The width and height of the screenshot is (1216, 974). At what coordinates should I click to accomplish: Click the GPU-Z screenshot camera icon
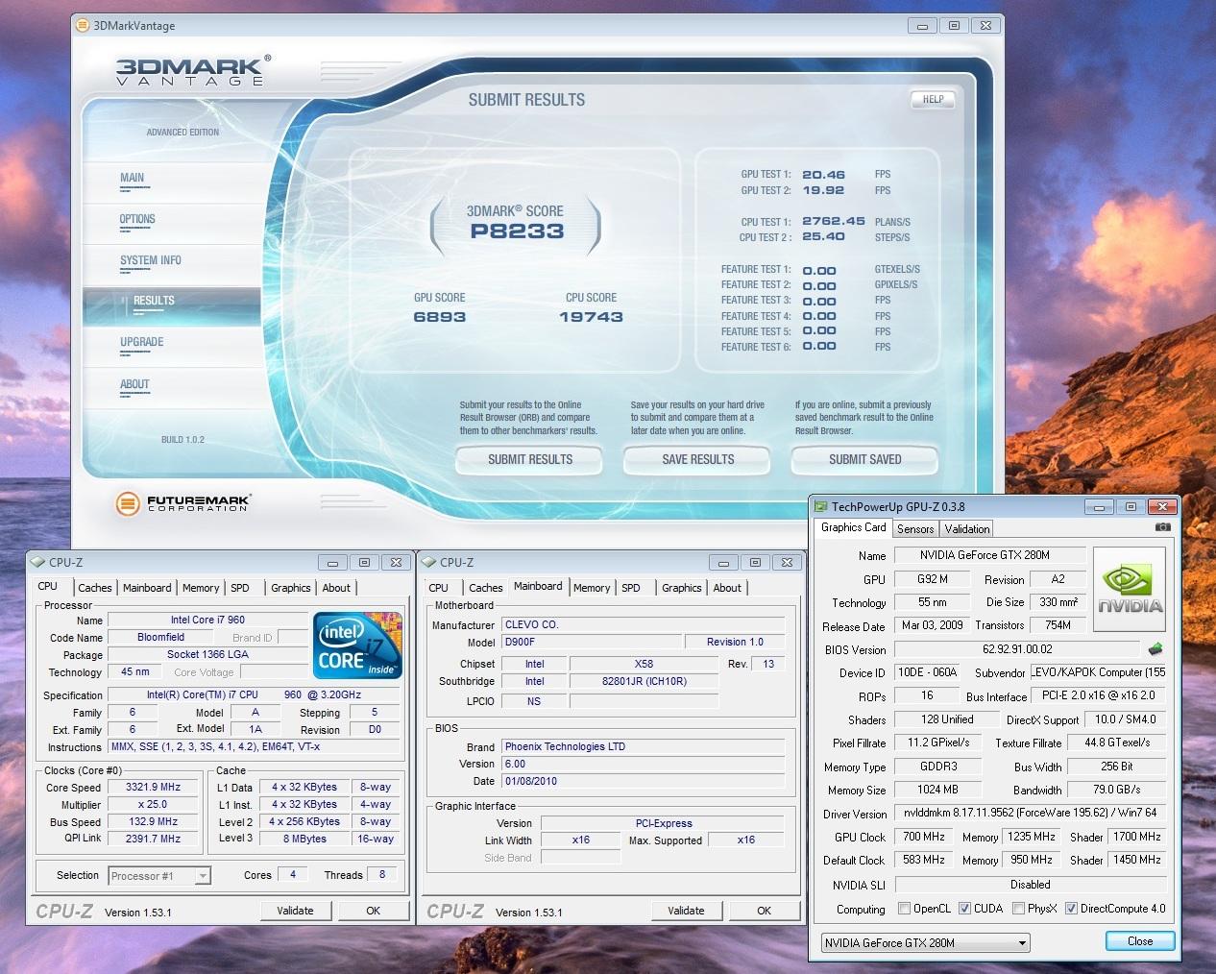[1162, 527]
